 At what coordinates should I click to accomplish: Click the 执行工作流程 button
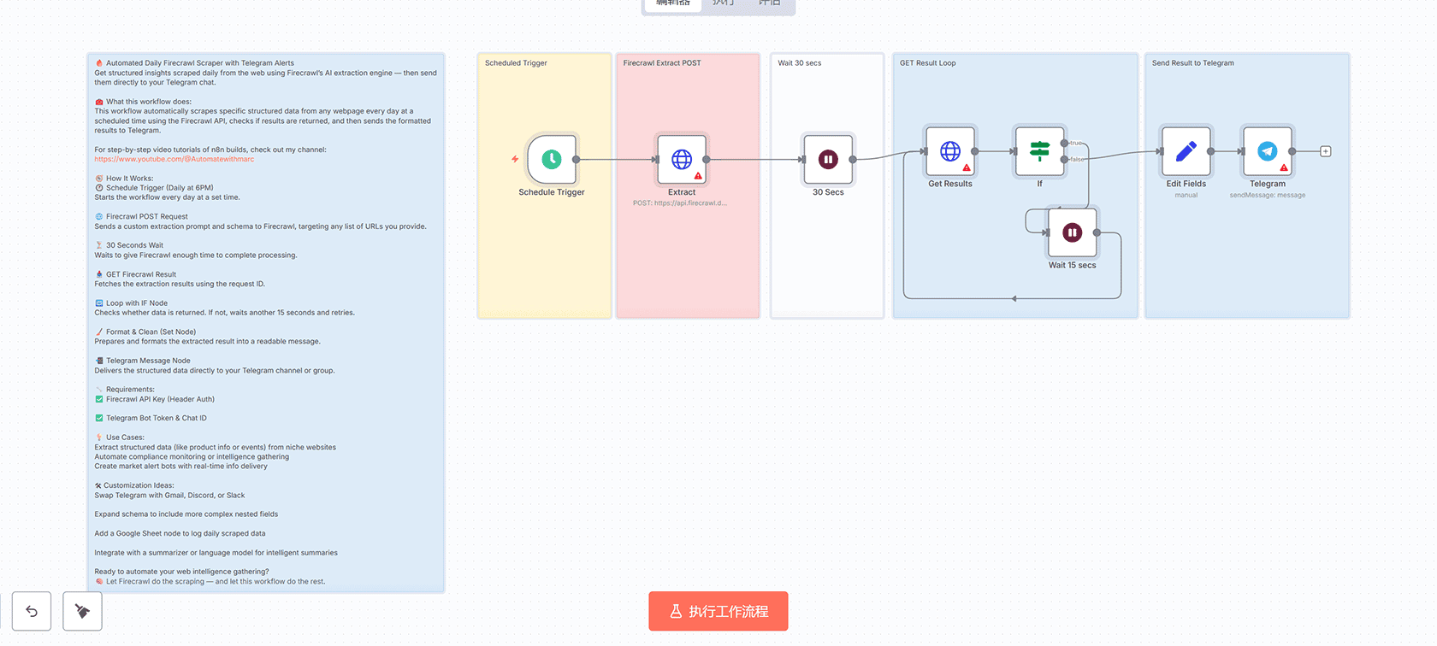tap(718, 611)
